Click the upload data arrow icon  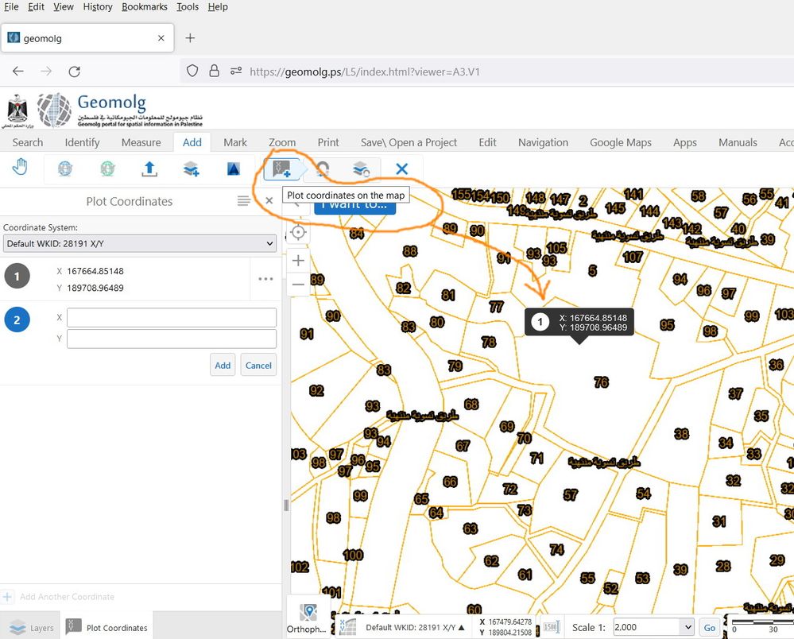(149, 168)
